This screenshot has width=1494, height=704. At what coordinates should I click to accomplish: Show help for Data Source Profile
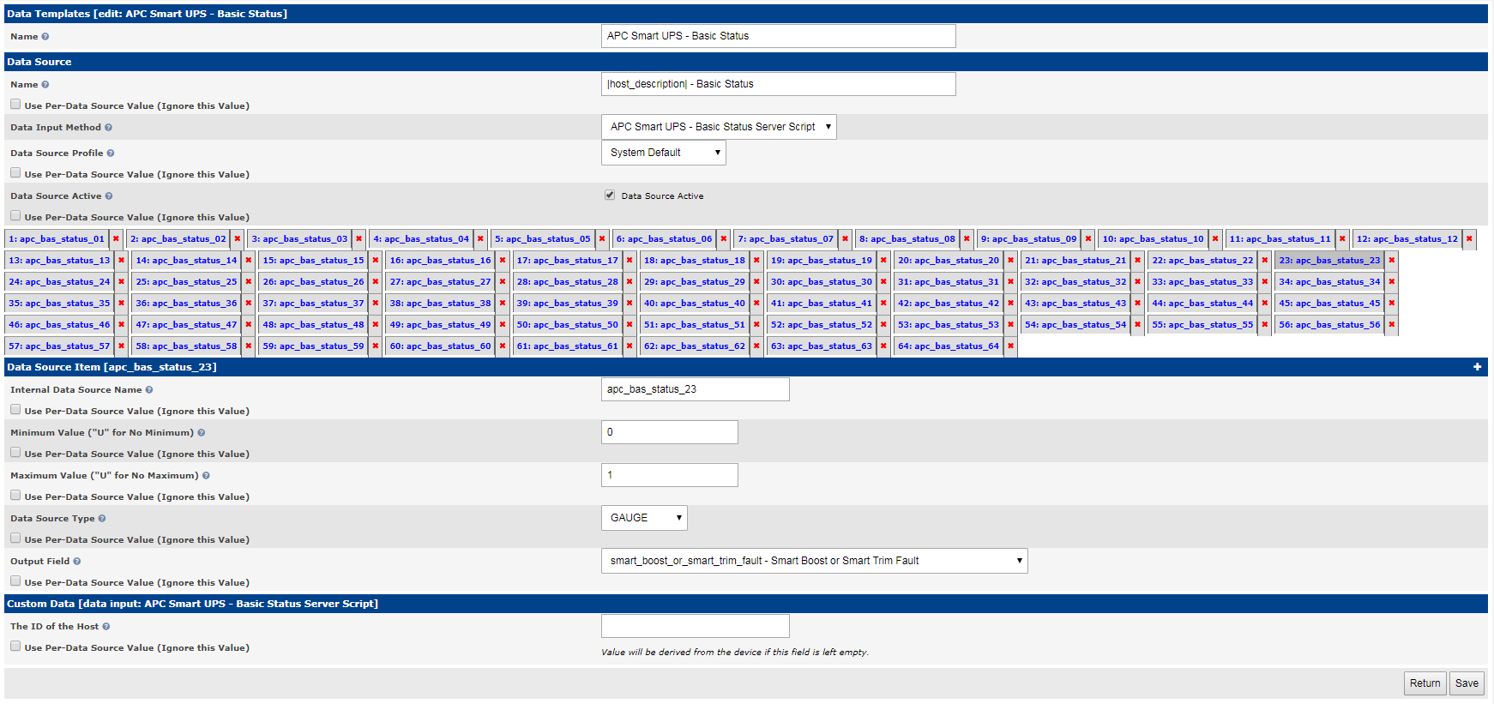[x=111, y=153]
